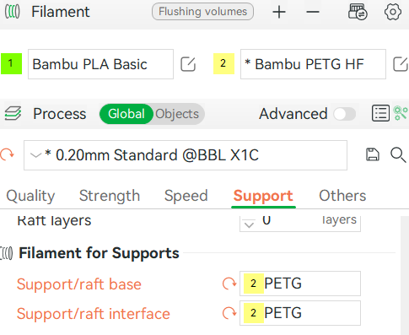This screenshot has height=335, width=409.
Task: Switch to the Others tab
Action: pos(342,196)
